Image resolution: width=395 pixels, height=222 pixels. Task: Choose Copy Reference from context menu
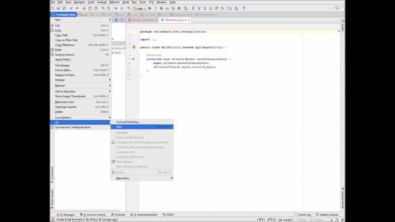(x=81, y=45)
